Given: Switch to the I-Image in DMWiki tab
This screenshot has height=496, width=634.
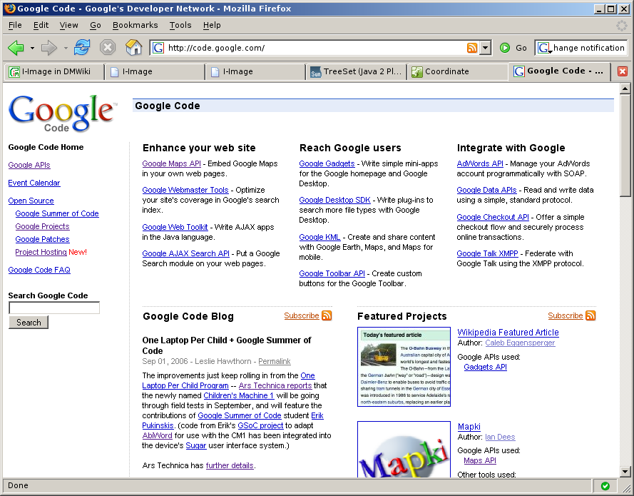Looking at the screenshot, I should [53, 71].
